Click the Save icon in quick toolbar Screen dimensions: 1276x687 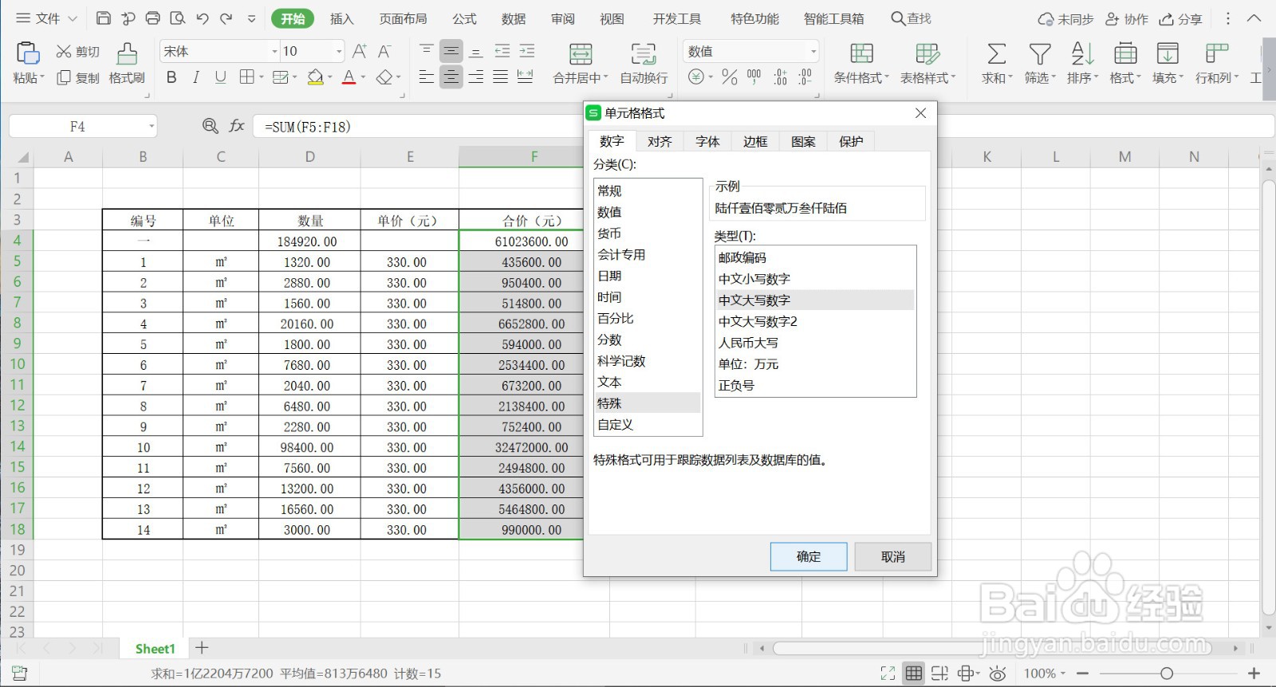(x=103, y=18)
